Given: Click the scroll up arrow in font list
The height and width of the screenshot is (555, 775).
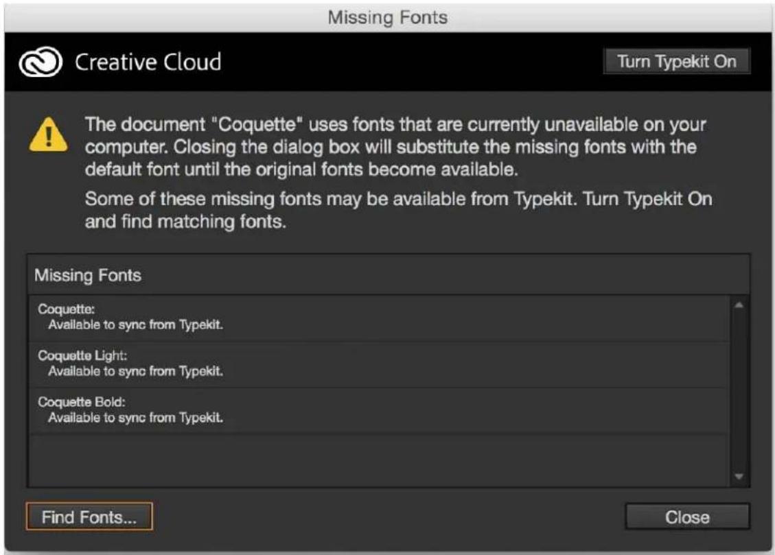Looking at the screenshot, I should pyautogui.click(x=739, y=305).
